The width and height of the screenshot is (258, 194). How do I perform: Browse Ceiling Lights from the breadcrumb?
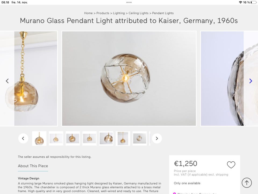click(x=139, y=13)
